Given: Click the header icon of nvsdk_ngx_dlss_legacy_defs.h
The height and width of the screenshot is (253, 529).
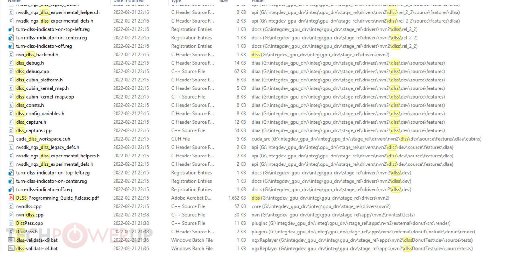Looking at the screenshot, I should (11, 147).
